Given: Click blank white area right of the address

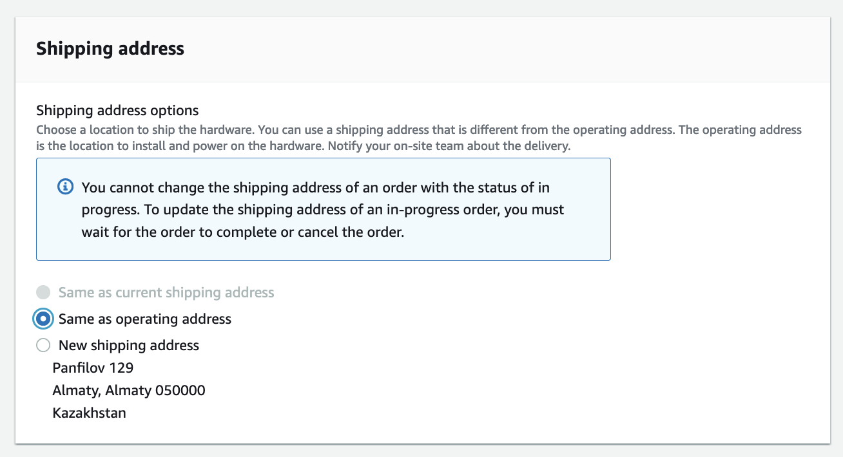Looking at the screenshot, I should tap(516, 386).
